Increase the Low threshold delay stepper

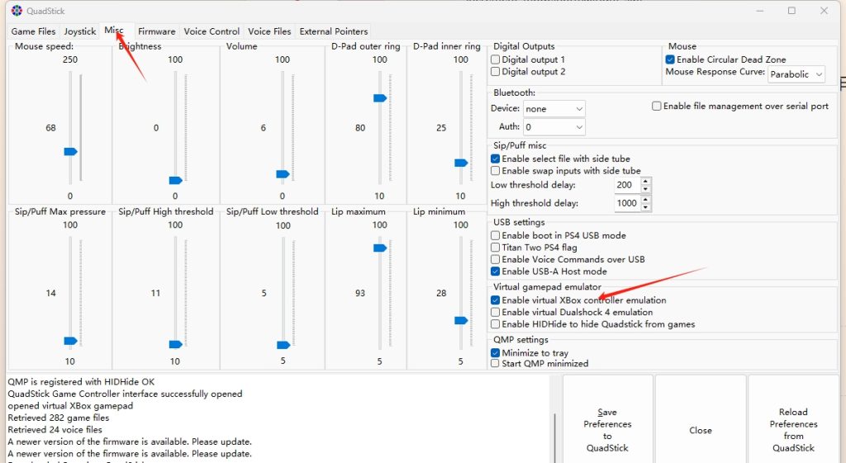pyautogui.click(x=645, y=182)
